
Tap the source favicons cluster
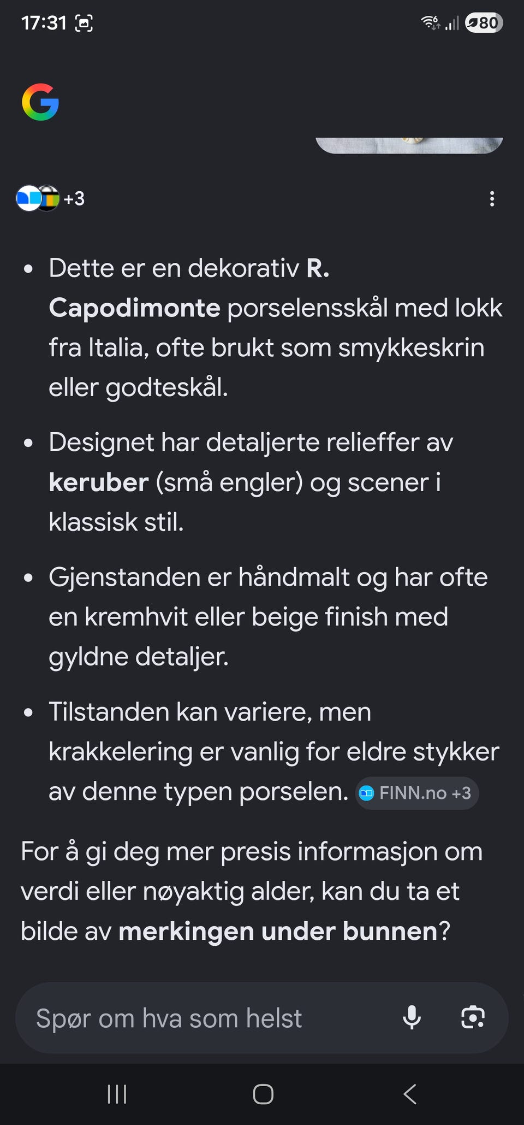38,198
